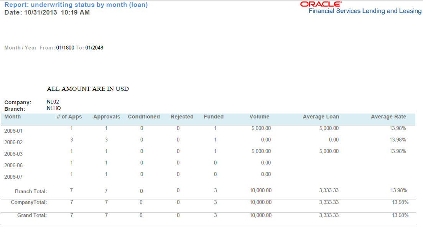Screen dimensions: 423x235
Task: Click the 'Funded' column header
Action: point(214,117)
